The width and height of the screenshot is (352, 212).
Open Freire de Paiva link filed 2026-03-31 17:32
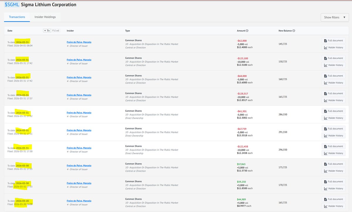pyautogui.click(x=79, y=113)
